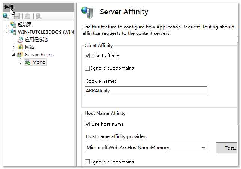This screenshot has height=169, width=241.
Task: Click the ARRAffinity cookie name field
Action: pos(146,91)
